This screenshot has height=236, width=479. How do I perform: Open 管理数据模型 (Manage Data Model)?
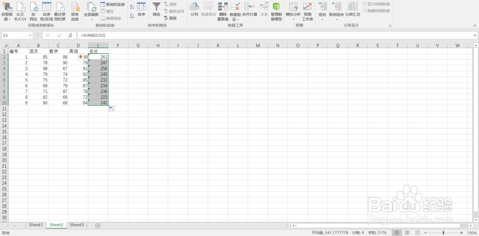click(276, 11)
